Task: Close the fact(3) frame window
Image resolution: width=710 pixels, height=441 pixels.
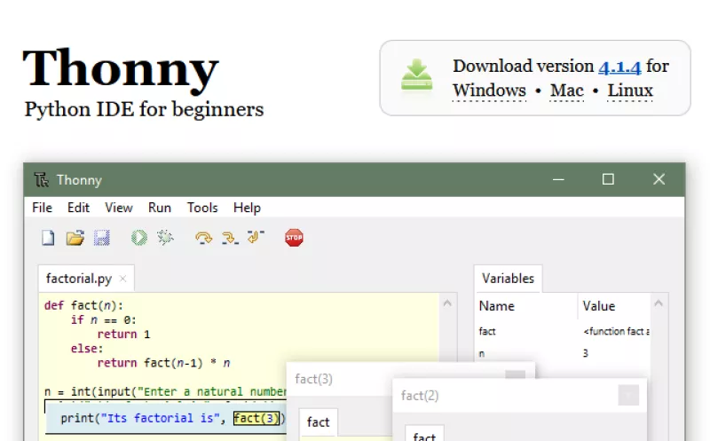Action: tap(516, 374)
